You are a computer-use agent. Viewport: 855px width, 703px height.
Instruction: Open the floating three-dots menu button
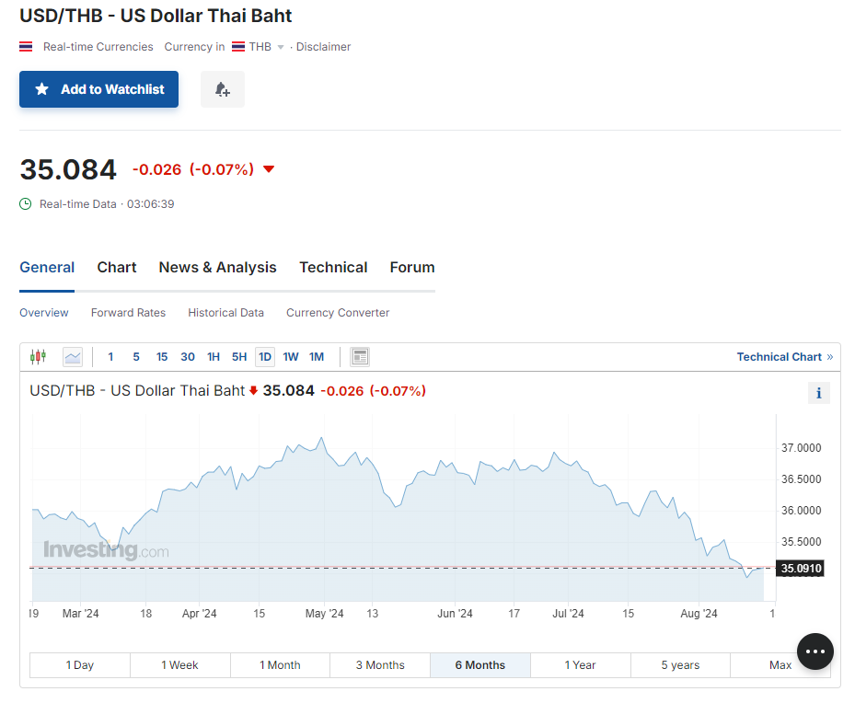(x=815, y=651)
